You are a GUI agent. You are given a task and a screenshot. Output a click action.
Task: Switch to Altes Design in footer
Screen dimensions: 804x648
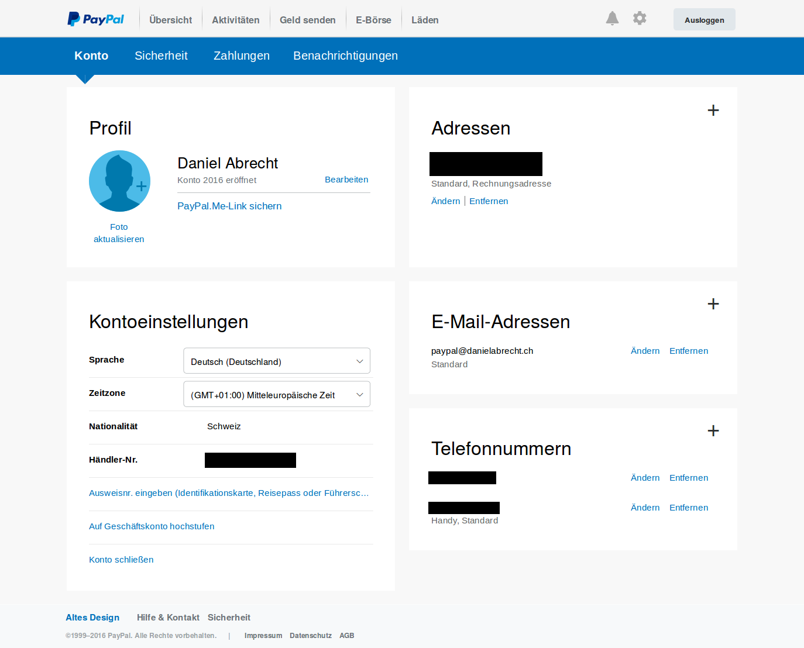click(92, 618)
